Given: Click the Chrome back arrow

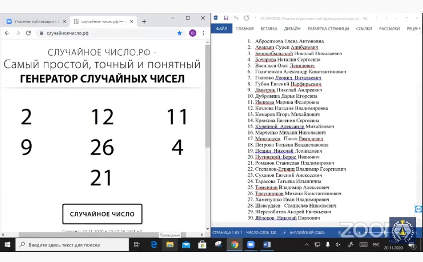Looking at the screenshot, I should (7, 33).
